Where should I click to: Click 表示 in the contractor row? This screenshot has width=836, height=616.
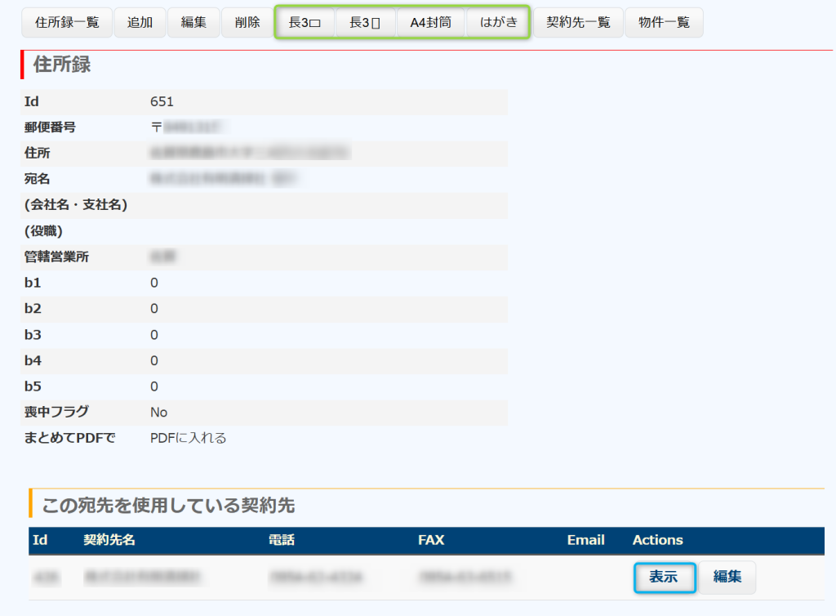664,577
